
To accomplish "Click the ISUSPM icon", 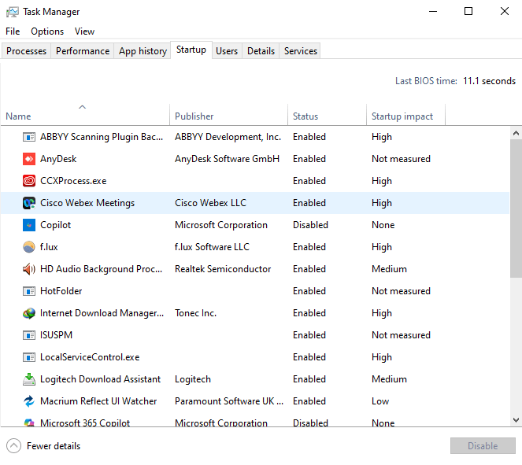I will coord(29,335).
